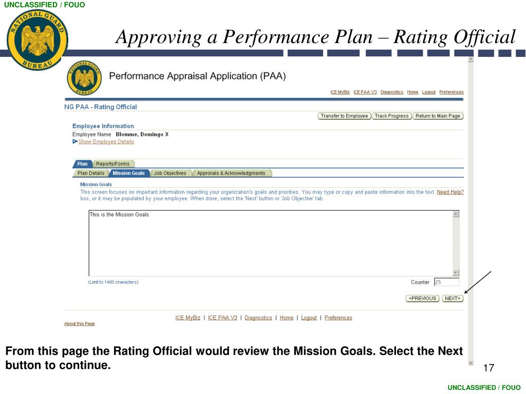Click the Show Employee Details triangle icon

75,142
